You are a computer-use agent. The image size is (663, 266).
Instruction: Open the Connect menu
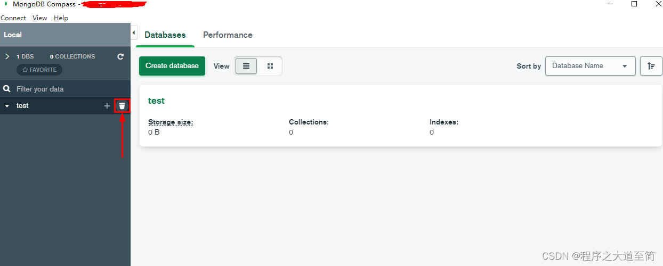pyautogui.click(x=13, y=18)
